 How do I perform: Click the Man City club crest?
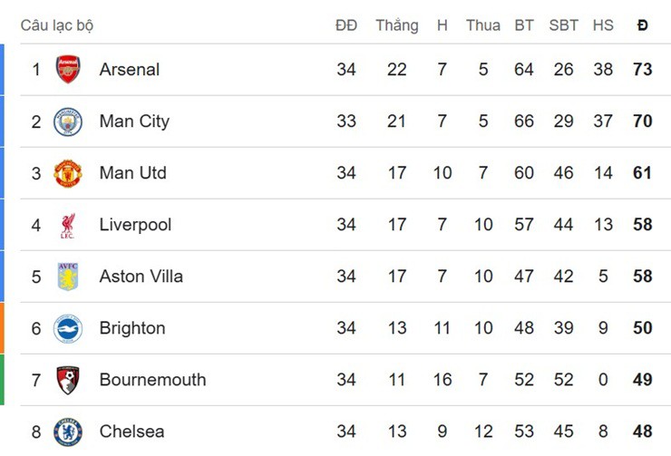(x=68, y=121)
